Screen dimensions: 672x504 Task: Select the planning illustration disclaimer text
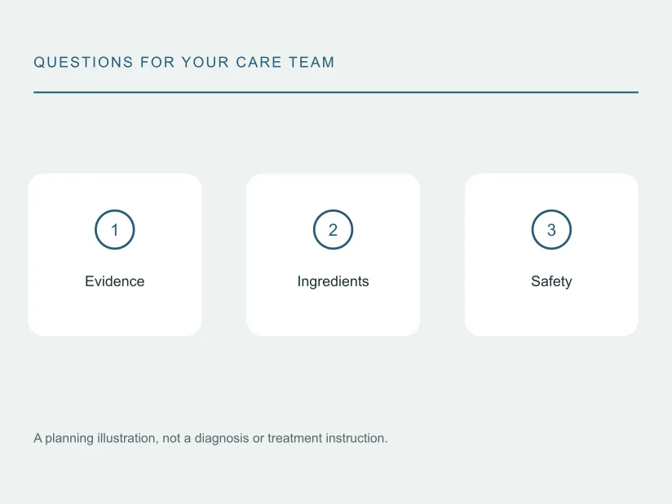(x=210, y=439)
